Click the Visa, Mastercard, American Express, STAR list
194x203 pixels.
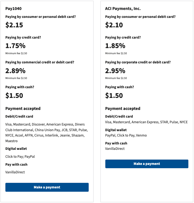point(146,122)
